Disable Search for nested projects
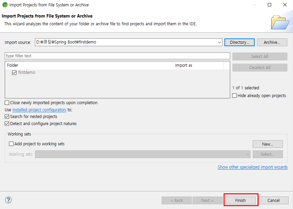 pos(7,117)
